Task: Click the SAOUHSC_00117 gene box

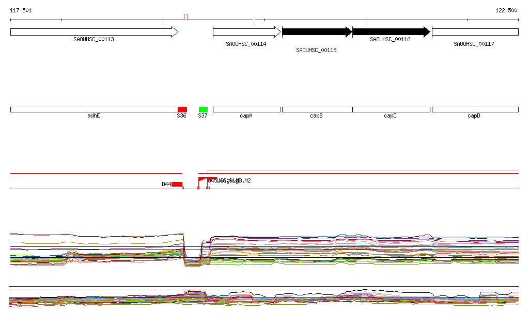Action: click(475, 32)
